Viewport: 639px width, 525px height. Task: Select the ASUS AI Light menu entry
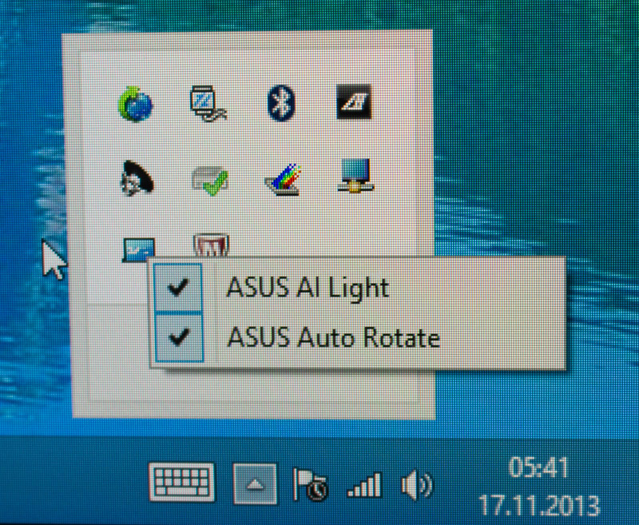pos(358,288)
